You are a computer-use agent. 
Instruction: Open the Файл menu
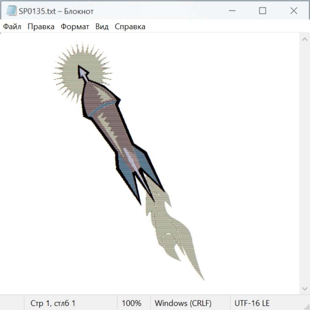(12, 27)
